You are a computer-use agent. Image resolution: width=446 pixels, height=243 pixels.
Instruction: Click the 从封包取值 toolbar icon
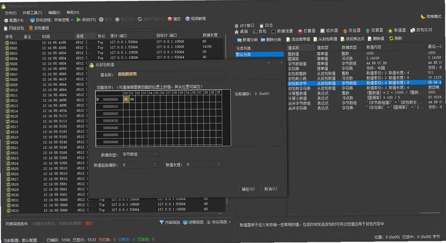tap(315, 39)
